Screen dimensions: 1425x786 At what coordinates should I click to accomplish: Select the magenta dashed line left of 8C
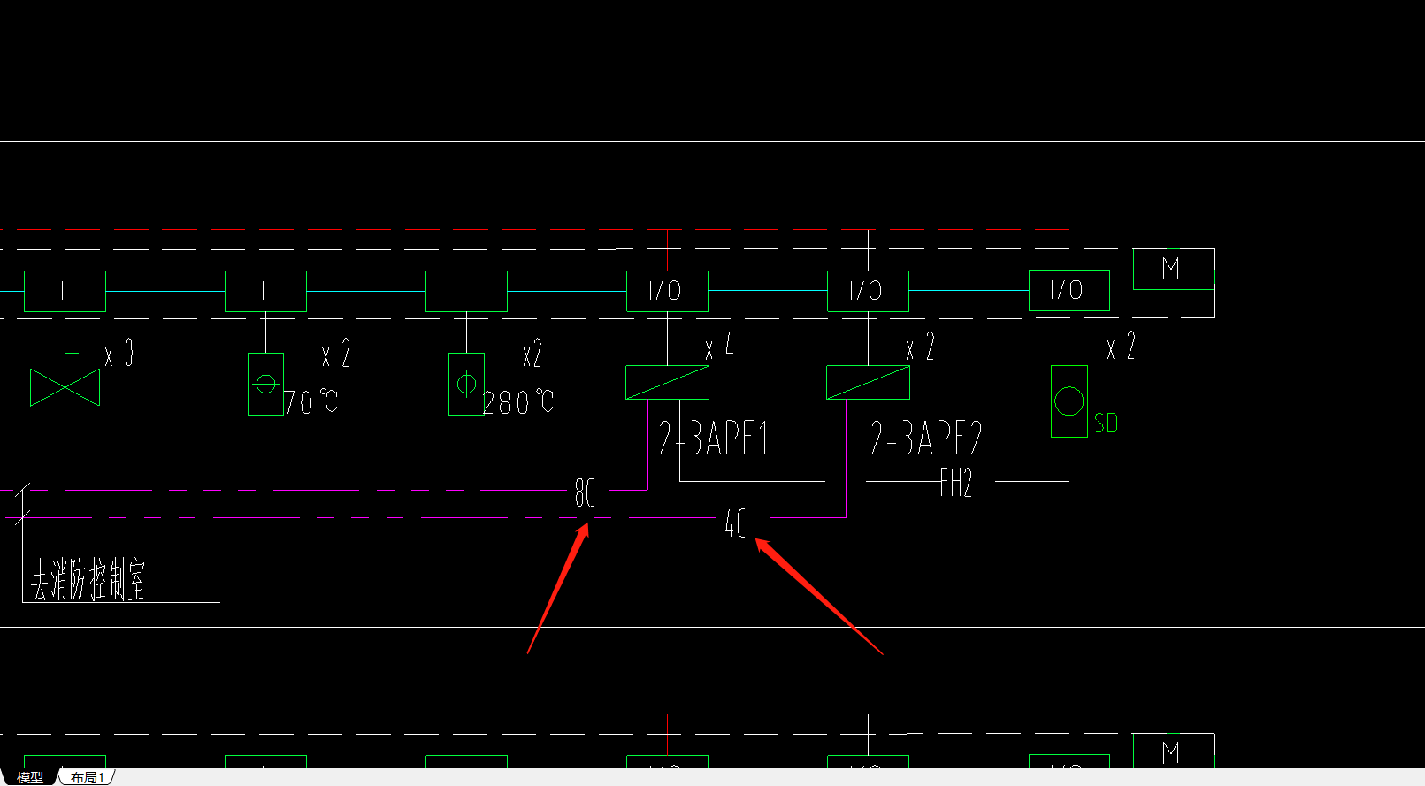click(283, 490)
